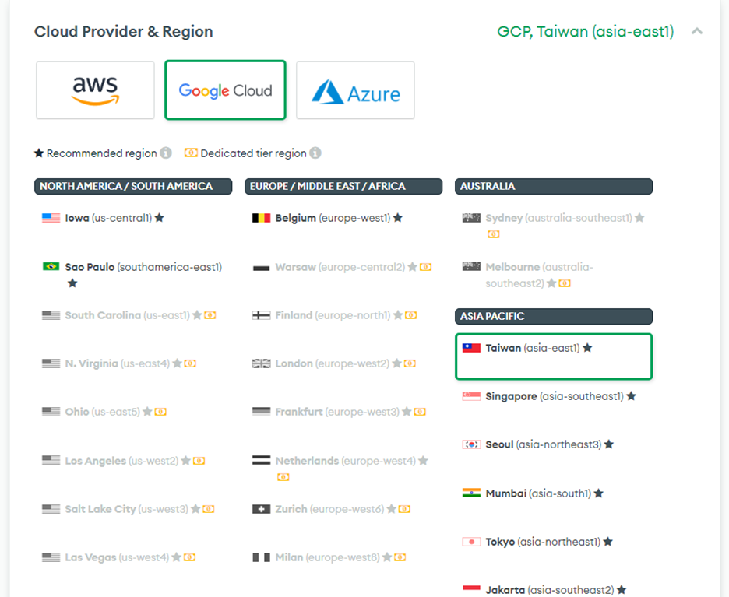Click the Asia Pacific section header
The image size is (729, 597).
click(x=553, y=317)
